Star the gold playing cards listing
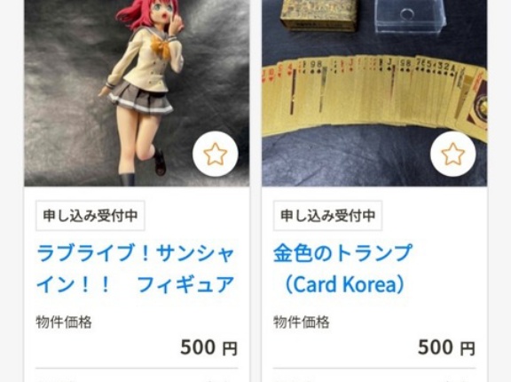The height and width of the screenshot is (382, 511). click(452, 154)
